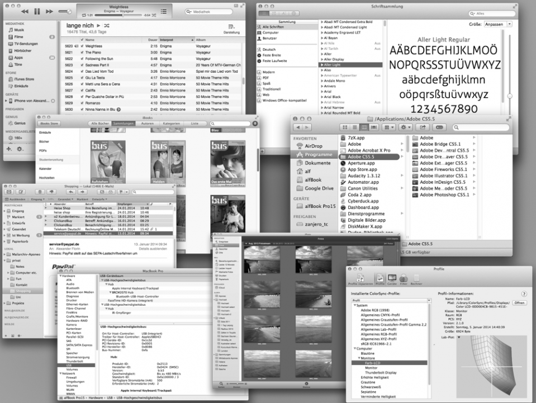Image resolution: width=536 pixels, height=403 pixels.
Task: Open Finder arrange-by dropdown
Action: coord(389,127)
